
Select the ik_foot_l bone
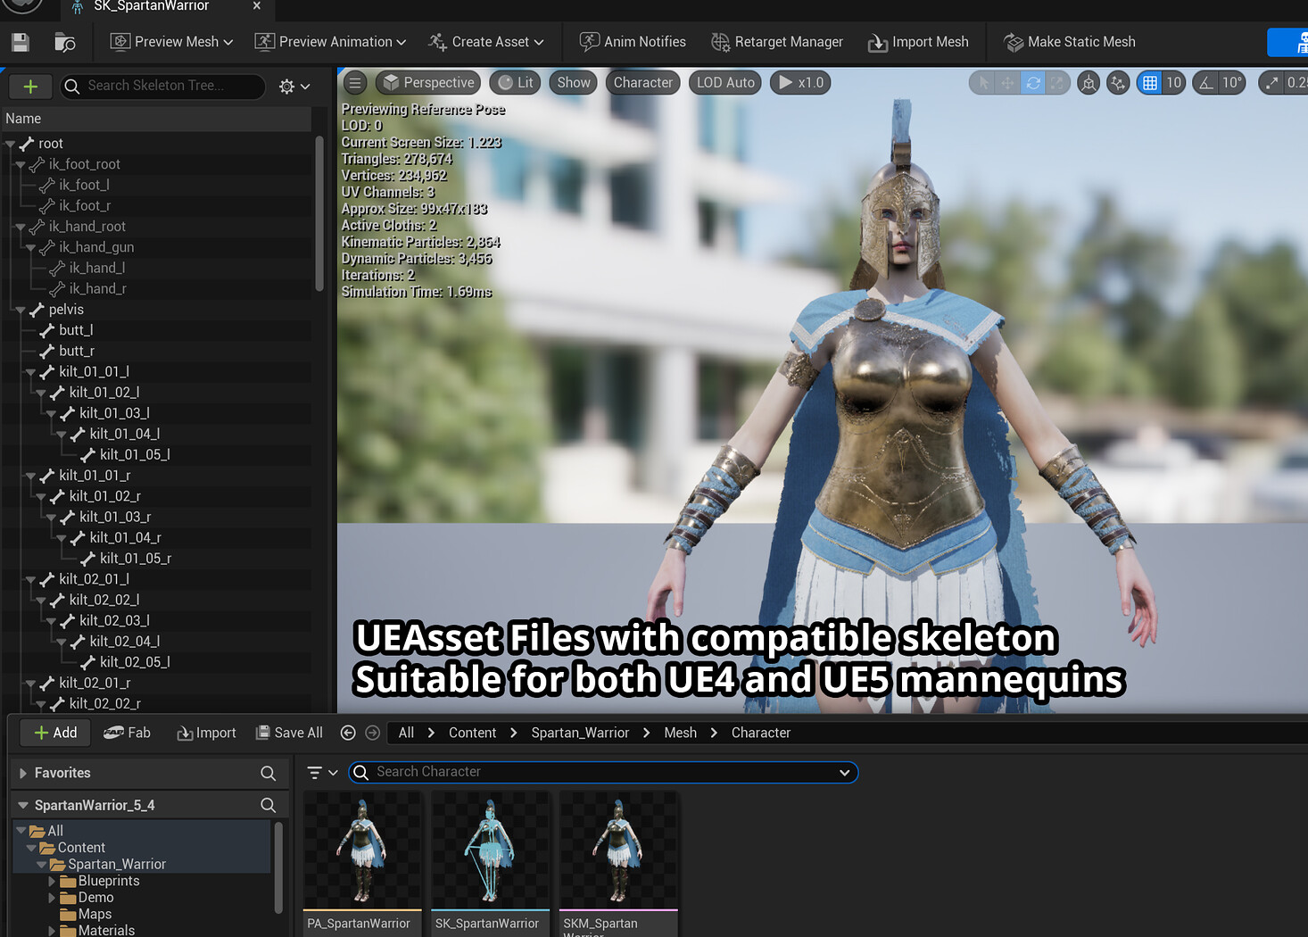[84, 185]
